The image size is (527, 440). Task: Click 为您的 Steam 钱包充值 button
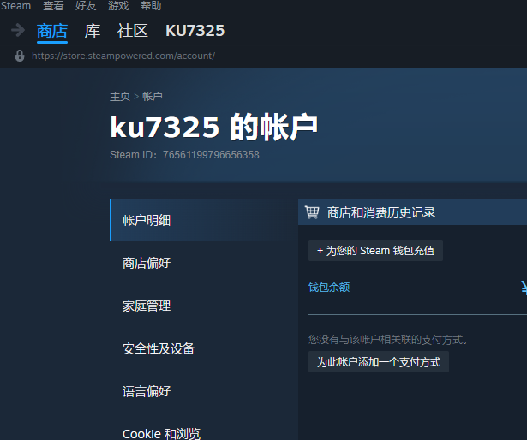tap(375, 250)
